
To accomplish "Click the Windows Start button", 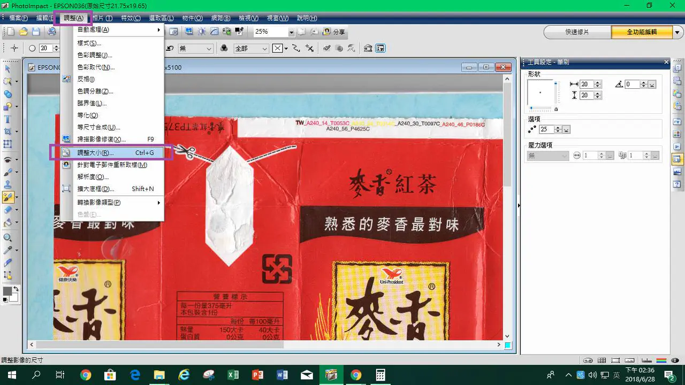I will click(x=12, y=375).
